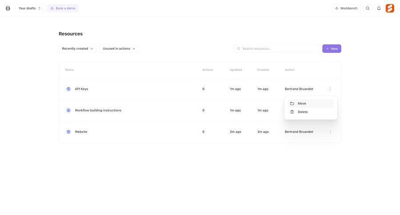
Task: Open the Website resource
Action: pos(81,132)
